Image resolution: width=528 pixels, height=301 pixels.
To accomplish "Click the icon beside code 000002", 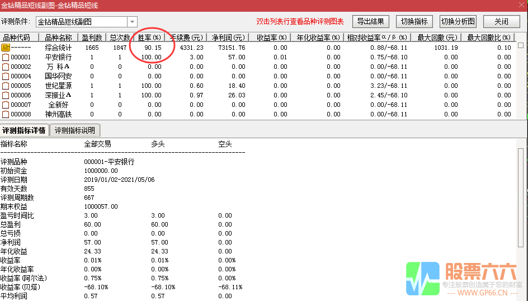I will click(6, 67).
